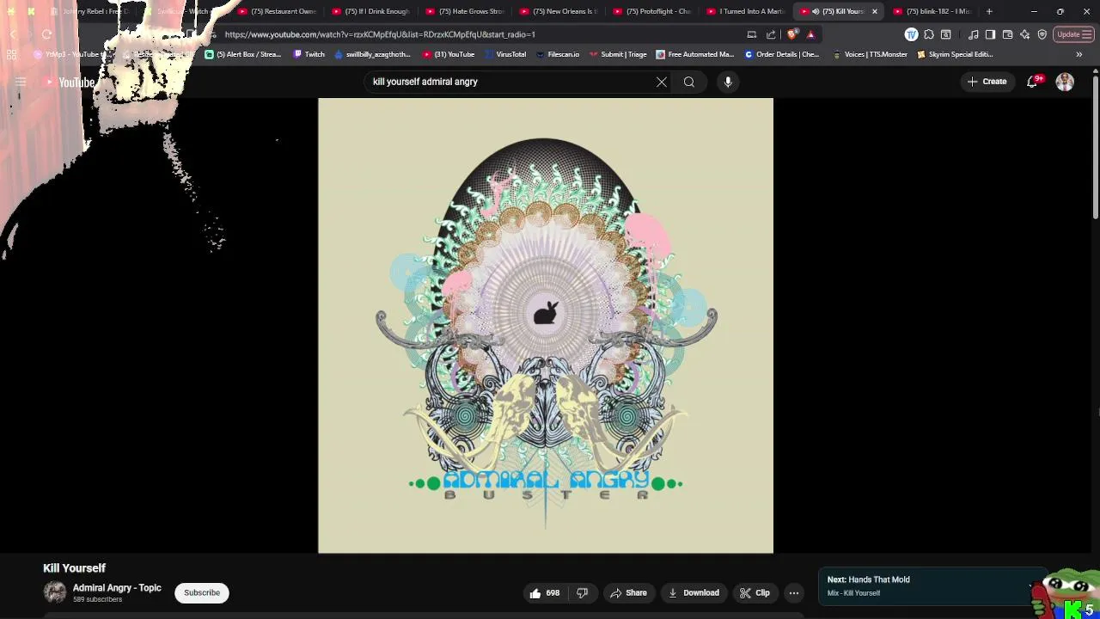Close the active Kill Yourself tab
This screenshot has height=619, width=1100.
click(875, 11)
